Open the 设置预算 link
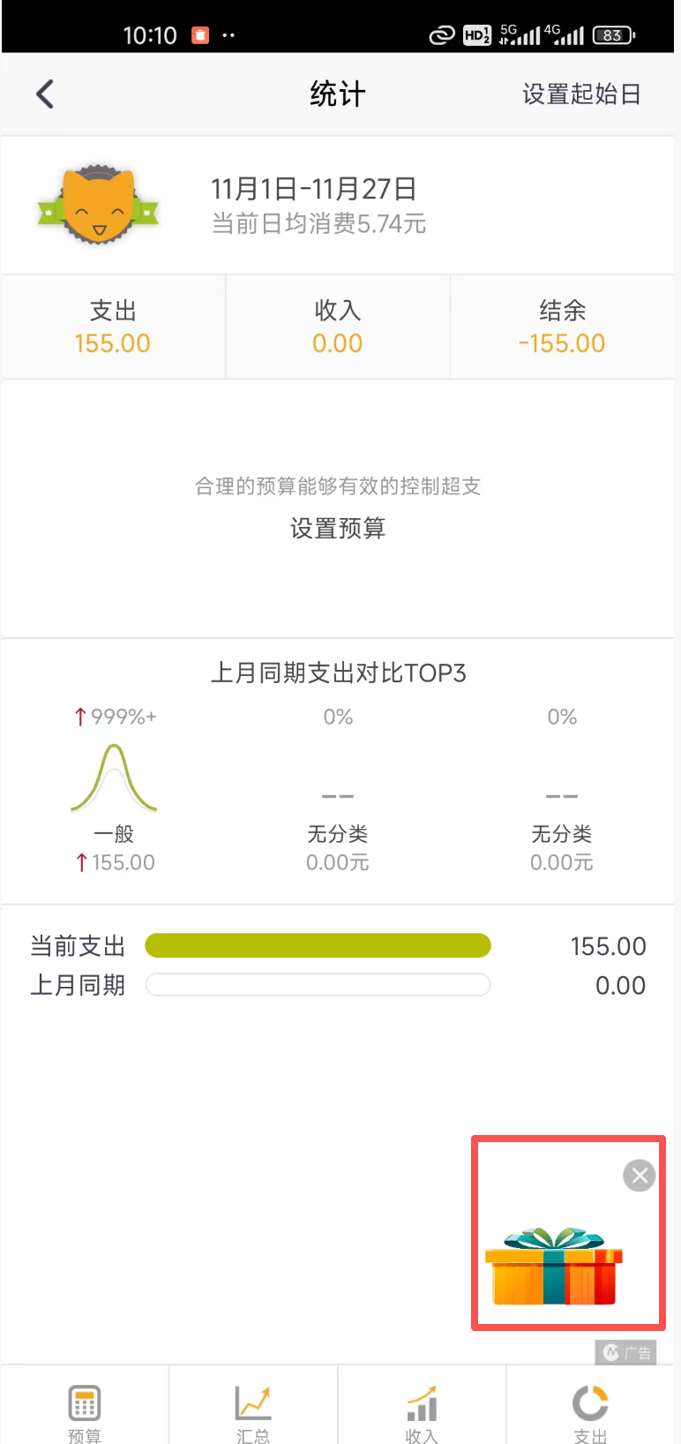Image resolution: width=681 pixels, height=1444 pixels. tap(338, 528)
